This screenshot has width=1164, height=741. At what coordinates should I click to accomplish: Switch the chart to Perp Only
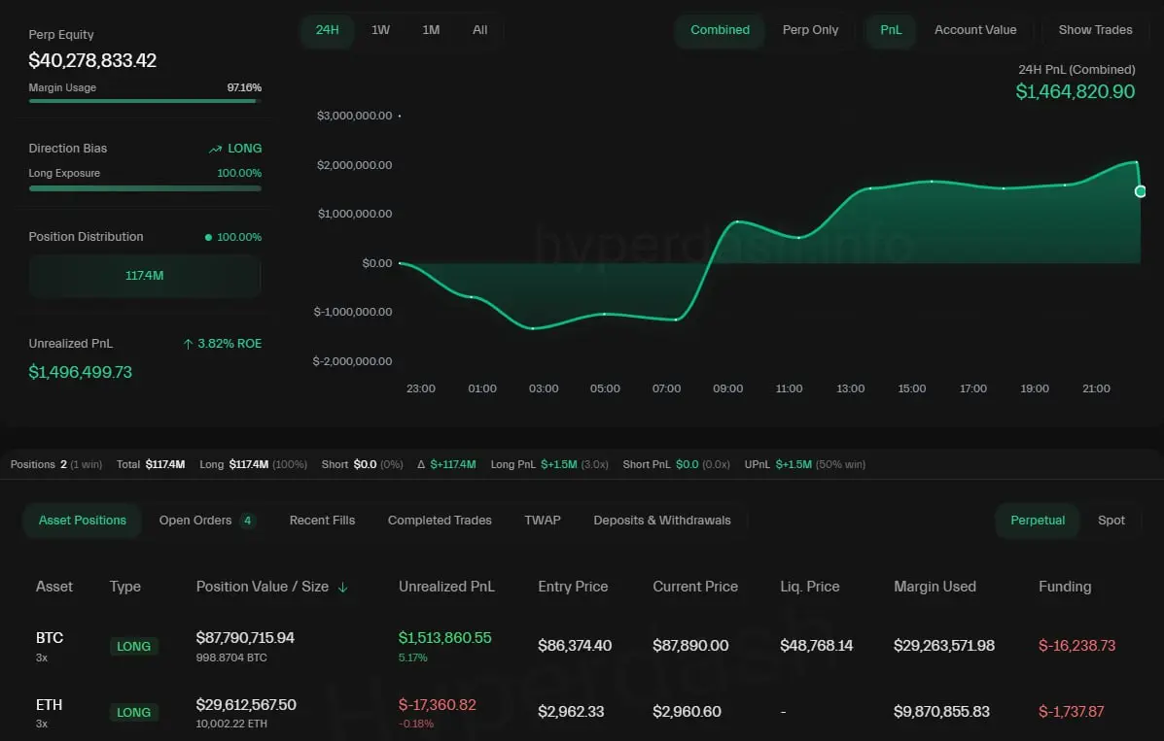(x=810, y=30)
